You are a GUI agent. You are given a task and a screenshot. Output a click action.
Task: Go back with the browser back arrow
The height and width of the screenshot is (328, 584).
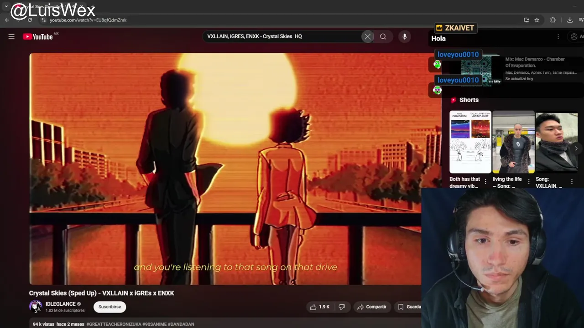click(7, 20)
